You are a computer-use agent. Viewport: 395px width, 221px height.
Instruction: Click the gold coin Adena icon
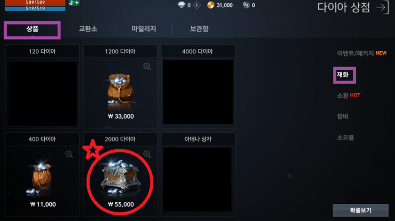point(211,5)
